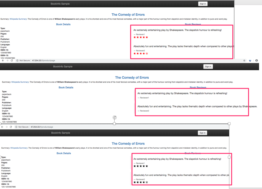Open Wikipedia Summary link in the topmost page

point(18,19)
